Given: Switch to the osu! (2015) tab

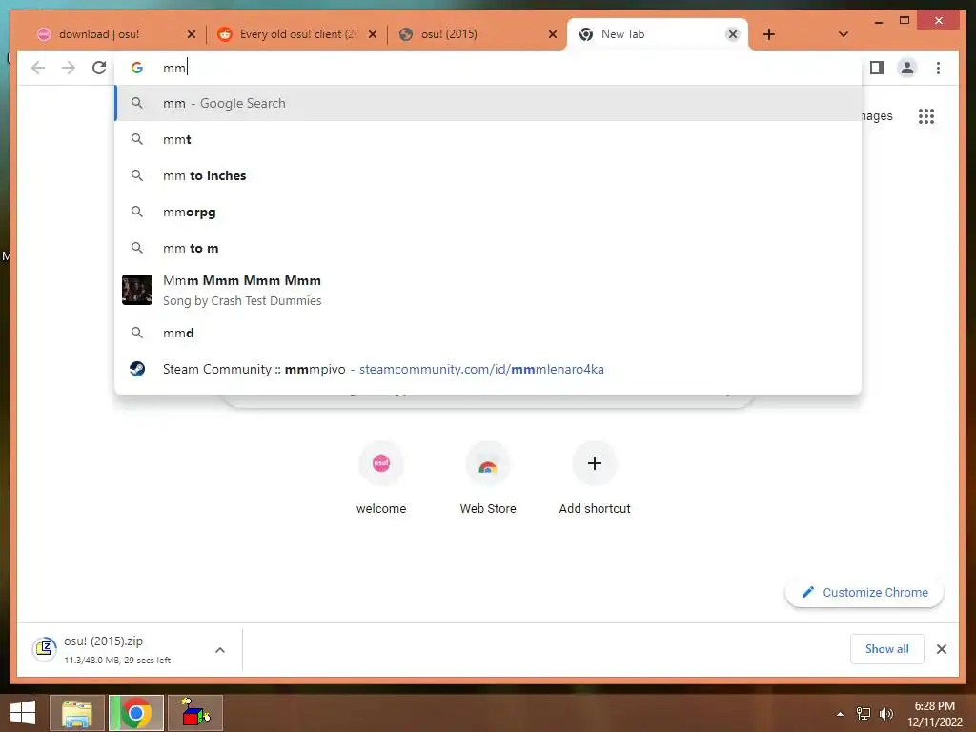Looking at the screenshot, I should click(x=477, y=34).
